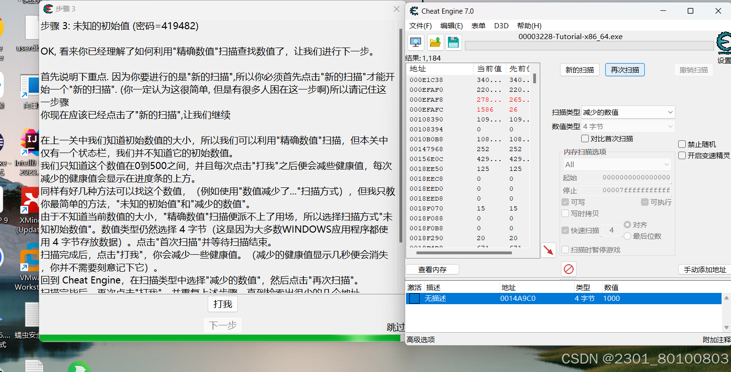Sort results by the 当前值 column header
The image size is (731, 372).
[x=490, y=69]
